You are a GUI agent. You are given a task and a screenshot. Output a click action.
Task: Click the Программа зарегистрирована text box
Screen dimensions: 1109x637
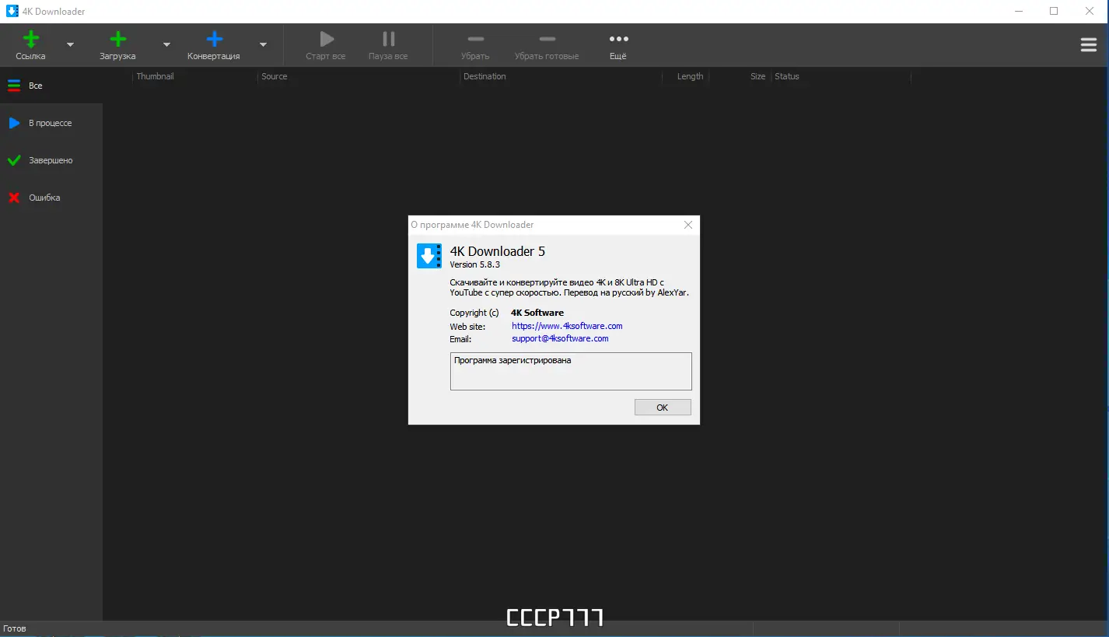pos(571,371)
